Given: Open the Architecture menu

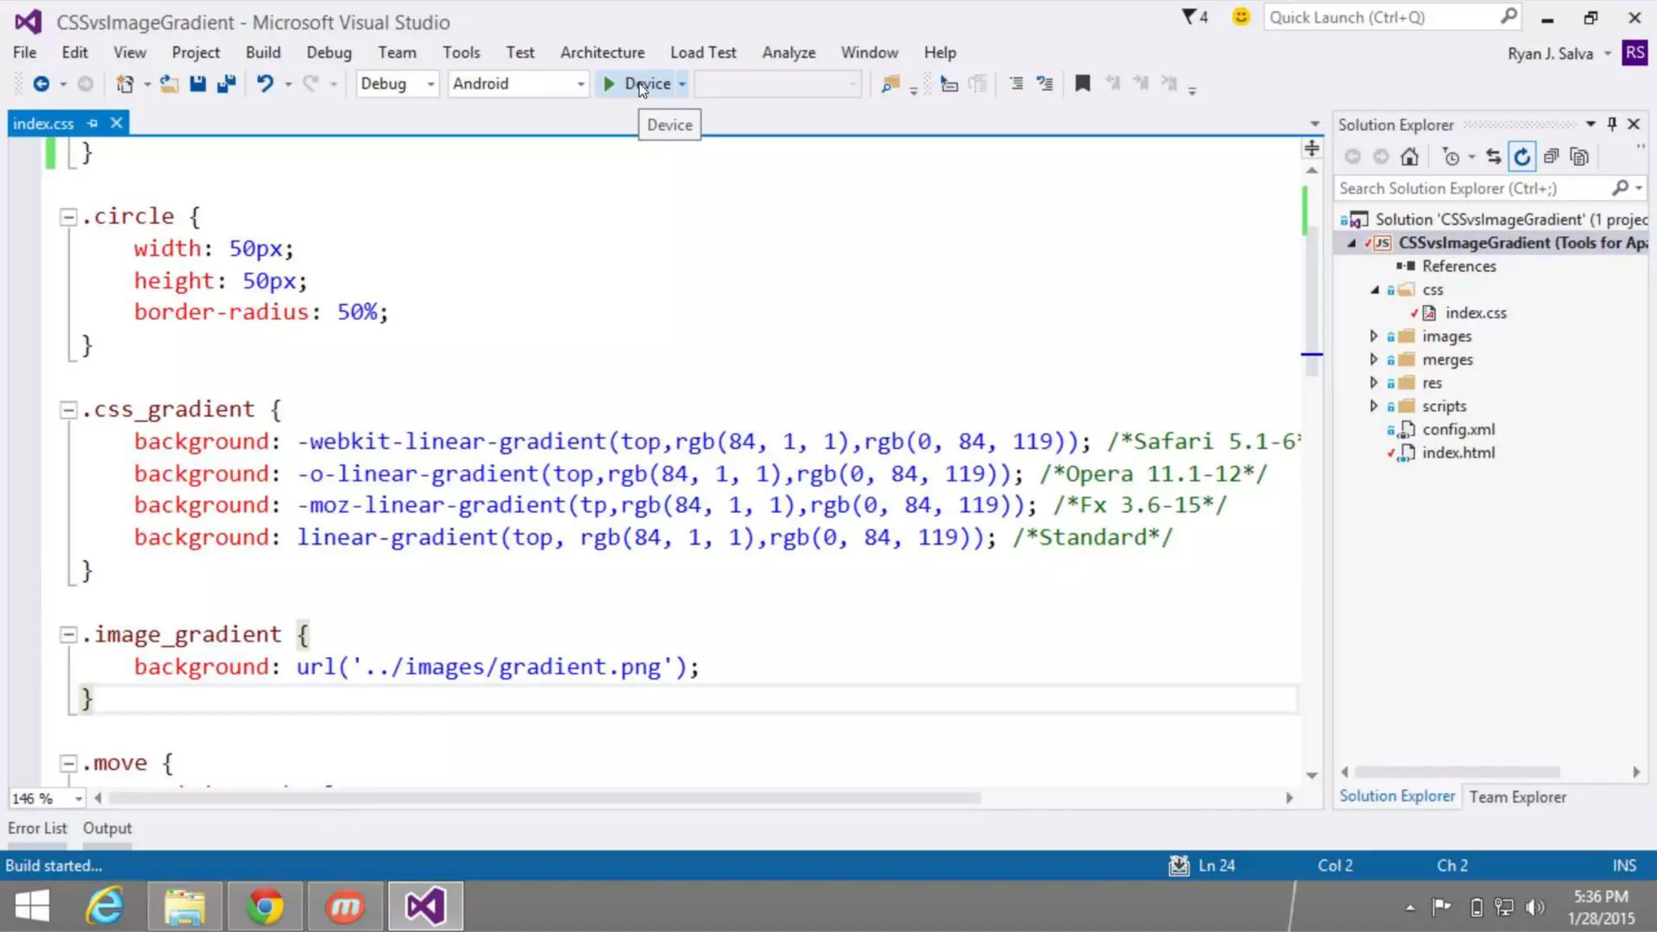Looking at the screenshot, I should pos(602,53).
